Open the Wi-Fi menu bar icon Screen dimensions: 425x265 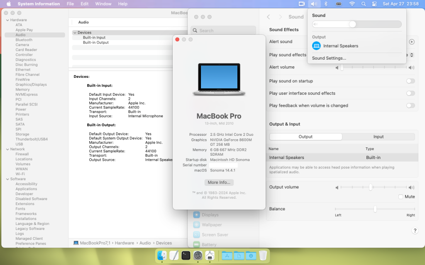click(352, 4)
